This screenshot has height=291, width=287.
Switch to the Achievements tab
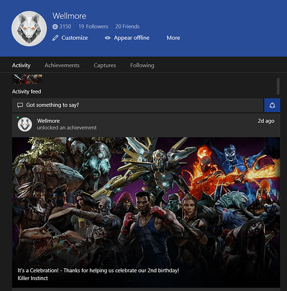[62, 65]
